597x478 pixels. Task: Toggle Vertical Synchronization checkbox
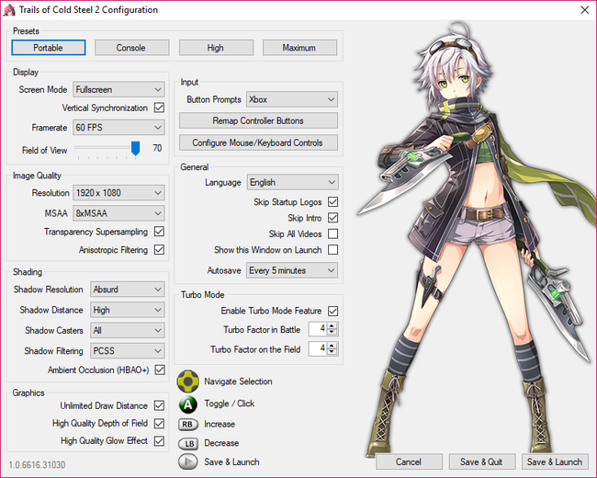(159, 108)
